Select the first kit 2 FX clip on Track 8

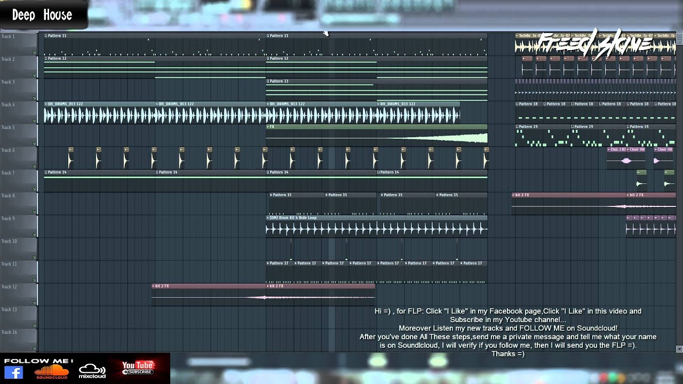(568, 204)
